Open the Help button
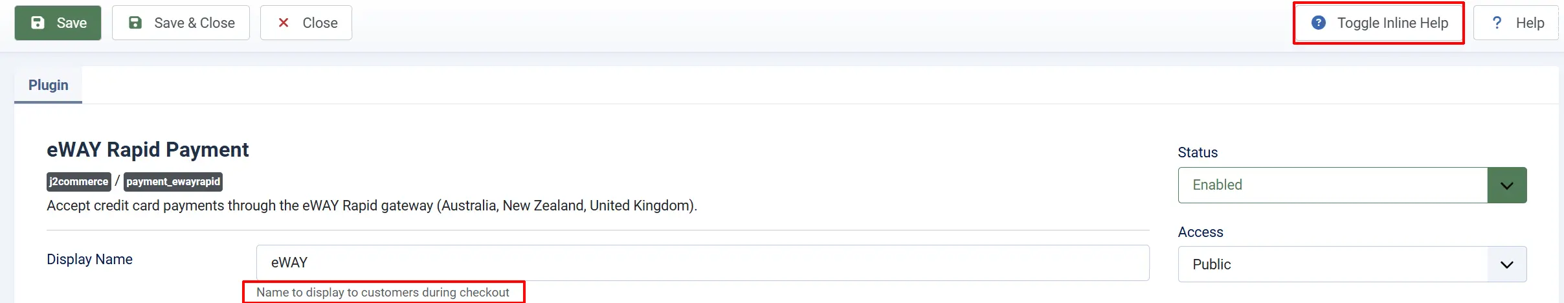1564x303 pixels. (1516, 23)
